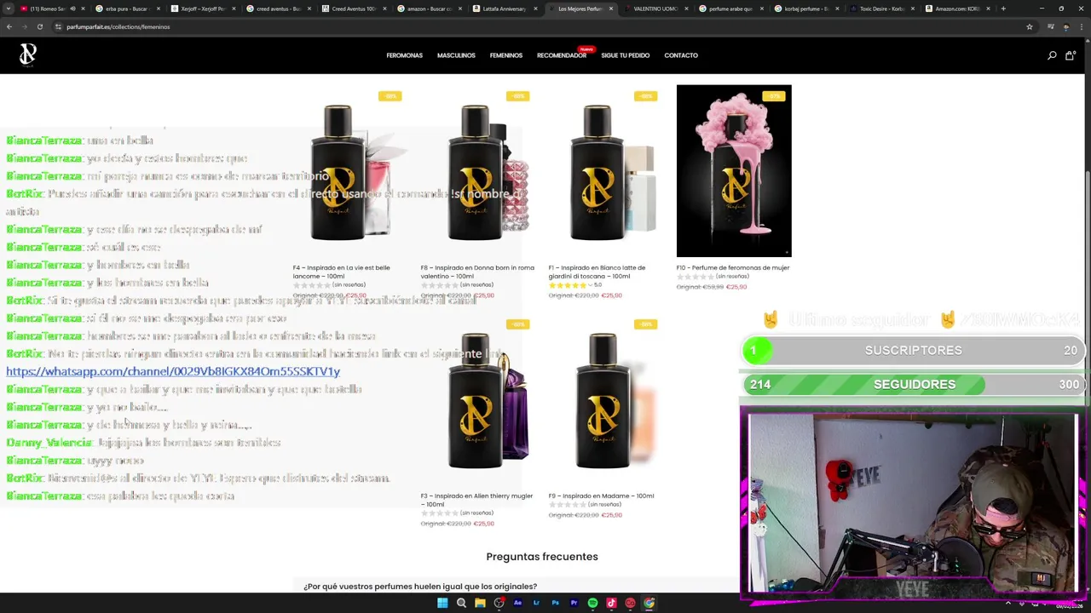
Task: Open the WhatsApp channel link in chat
Action: pyautogui.click(x=173, y=371)
